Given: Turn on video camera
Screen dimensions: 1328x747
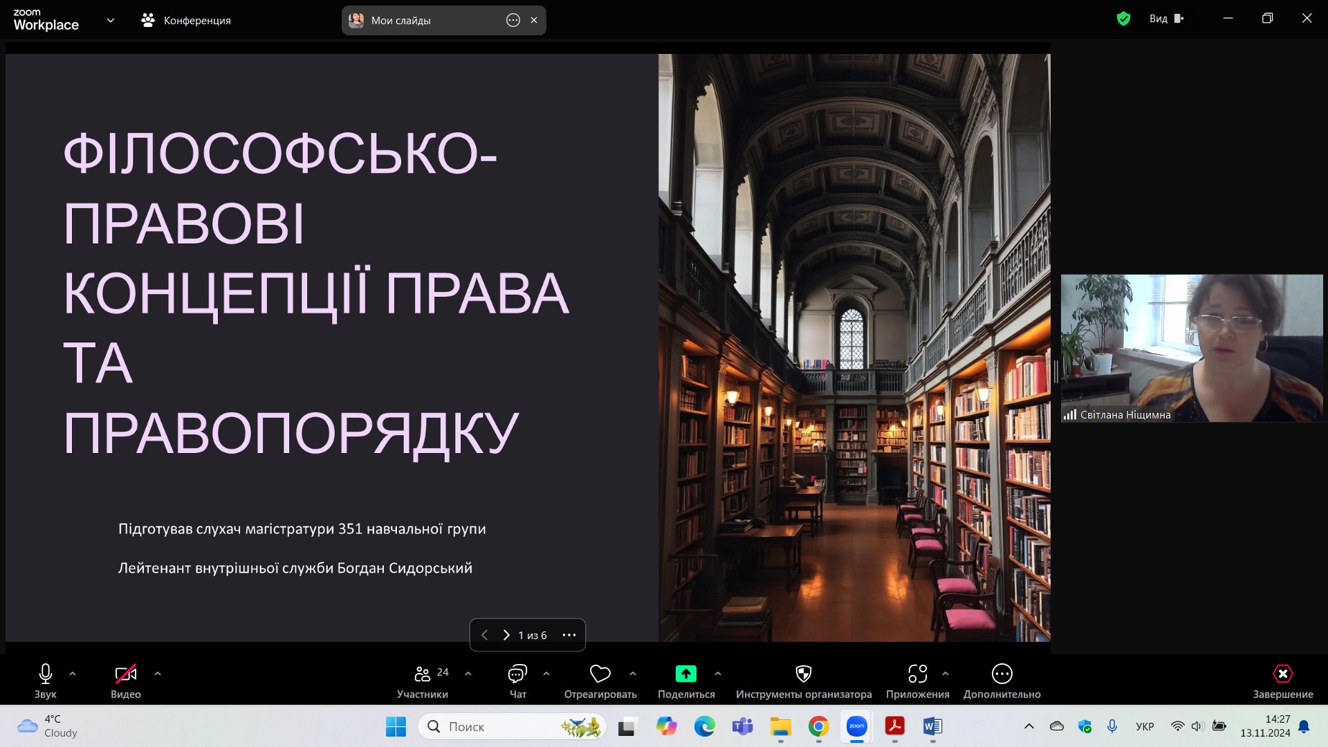Looking at the screenshot, I should pos(125,674).
